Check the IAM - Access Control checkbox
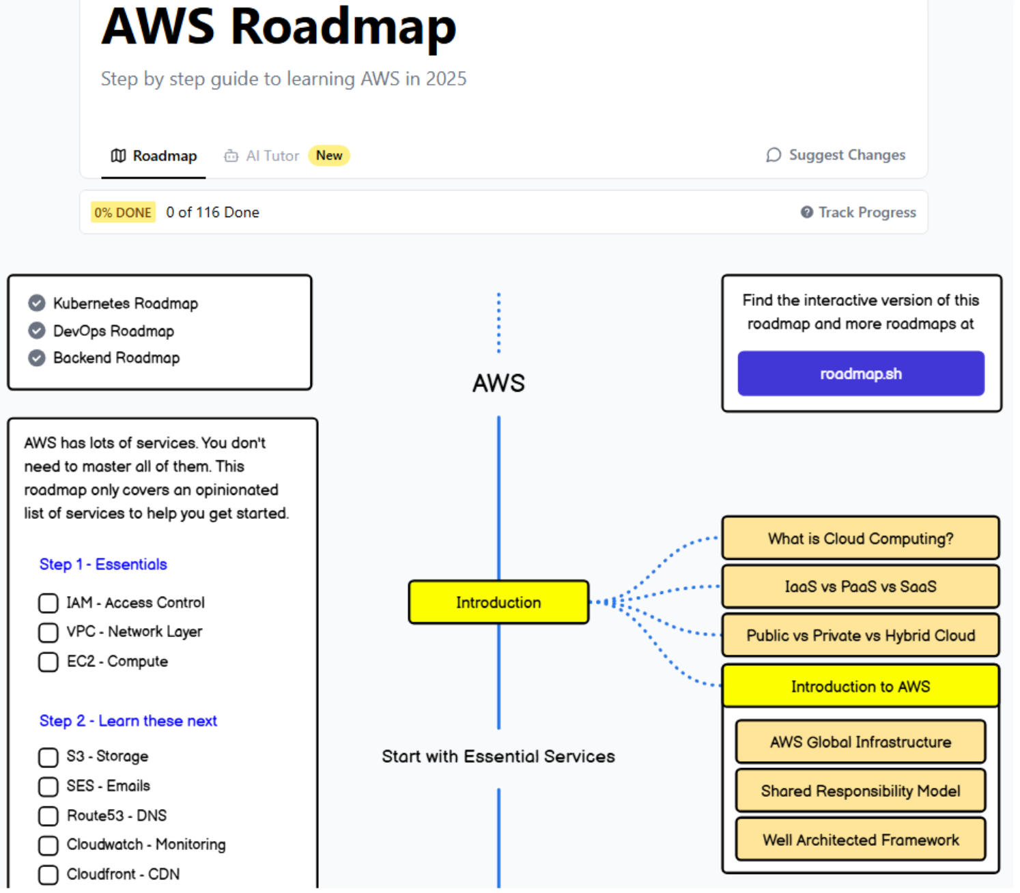The width and height of the screenshot is (1020, 893). pyautogui.click(x=48, y=603)
